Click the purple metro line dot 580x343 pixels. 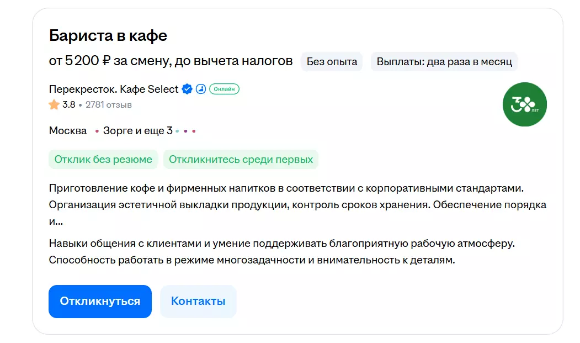[x=185, y=131]
